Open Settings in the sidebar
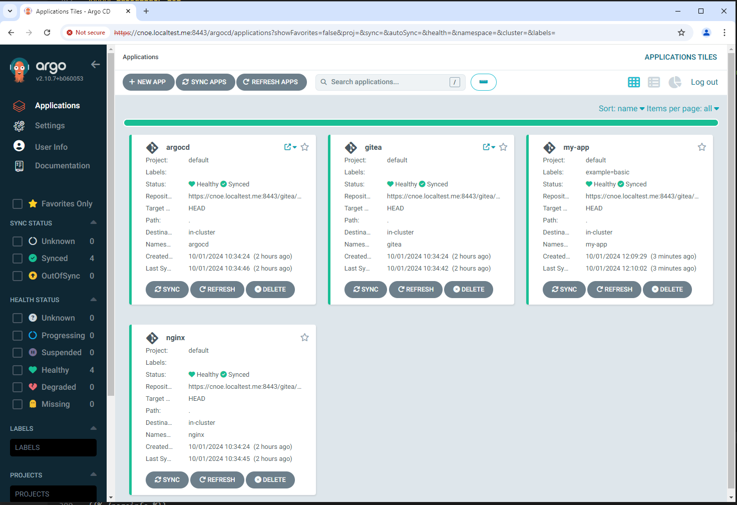The image size is (737, 505). tap(50, 126)
